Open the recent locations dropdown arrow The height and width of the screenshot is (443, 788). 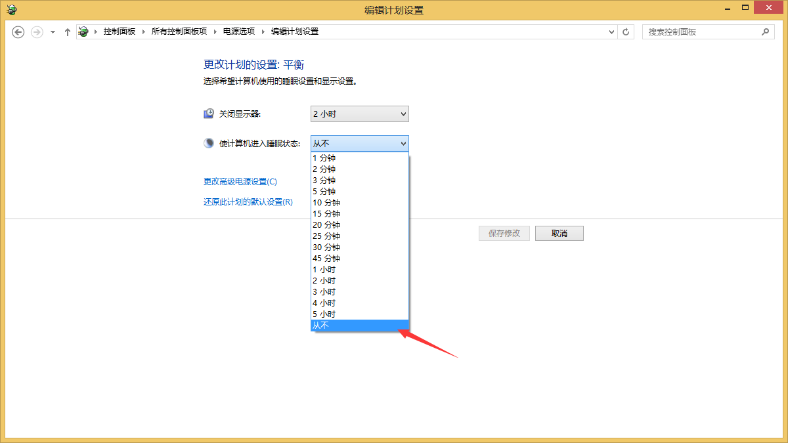point(53,32)
